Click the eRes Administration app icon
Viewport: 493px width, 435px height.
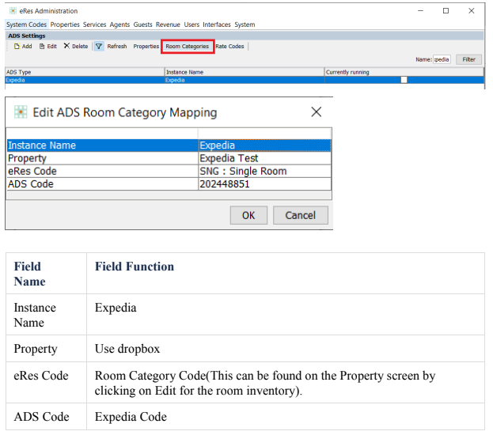pyautogui.click(x=13, y=11)
